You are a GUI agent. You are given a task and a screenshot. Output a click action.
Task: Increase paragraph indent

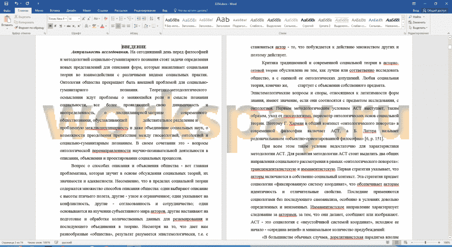coord(144,19)
